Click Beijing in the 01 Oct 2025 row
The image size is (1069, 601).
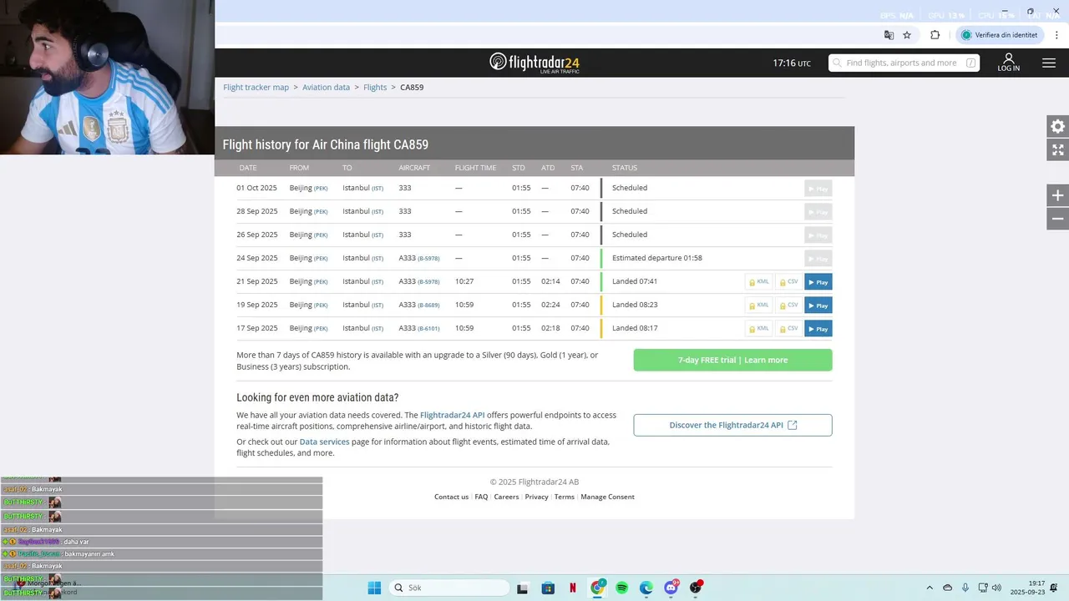(x=301, y=188)
